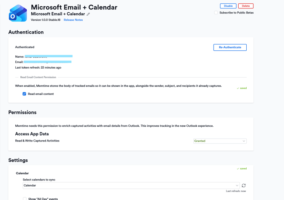Toggle Show "All Day" events checkbox
This screenshot has height=200, width=284.
[x=25, y=199]
